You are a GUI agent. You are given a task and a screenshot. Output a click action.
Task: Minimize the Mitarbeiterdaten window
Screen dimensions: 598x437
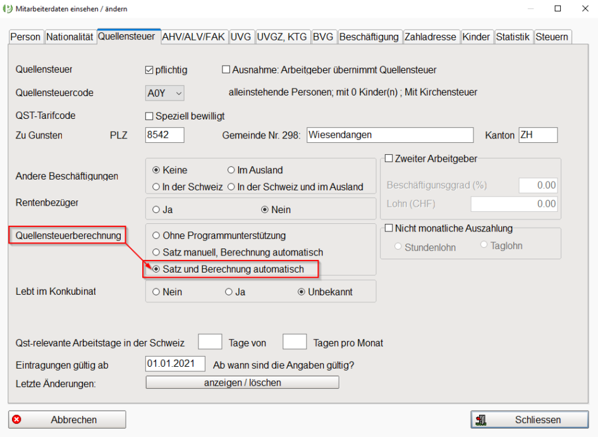[x=530, y=8]
